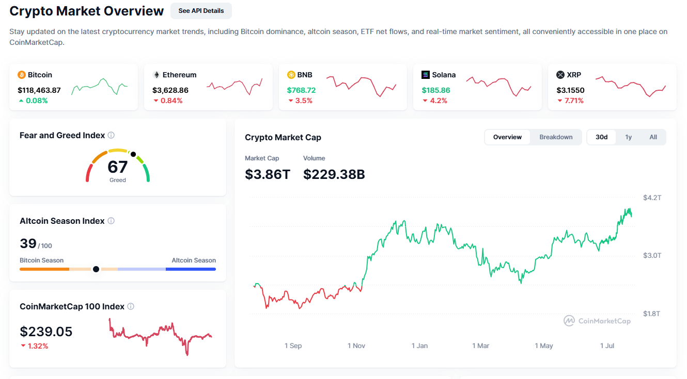Click the $239.05 index value

(x=46, y=332)
